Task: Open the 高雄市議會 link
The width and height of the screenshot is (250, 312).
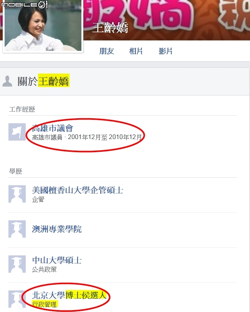Action: 53,128
